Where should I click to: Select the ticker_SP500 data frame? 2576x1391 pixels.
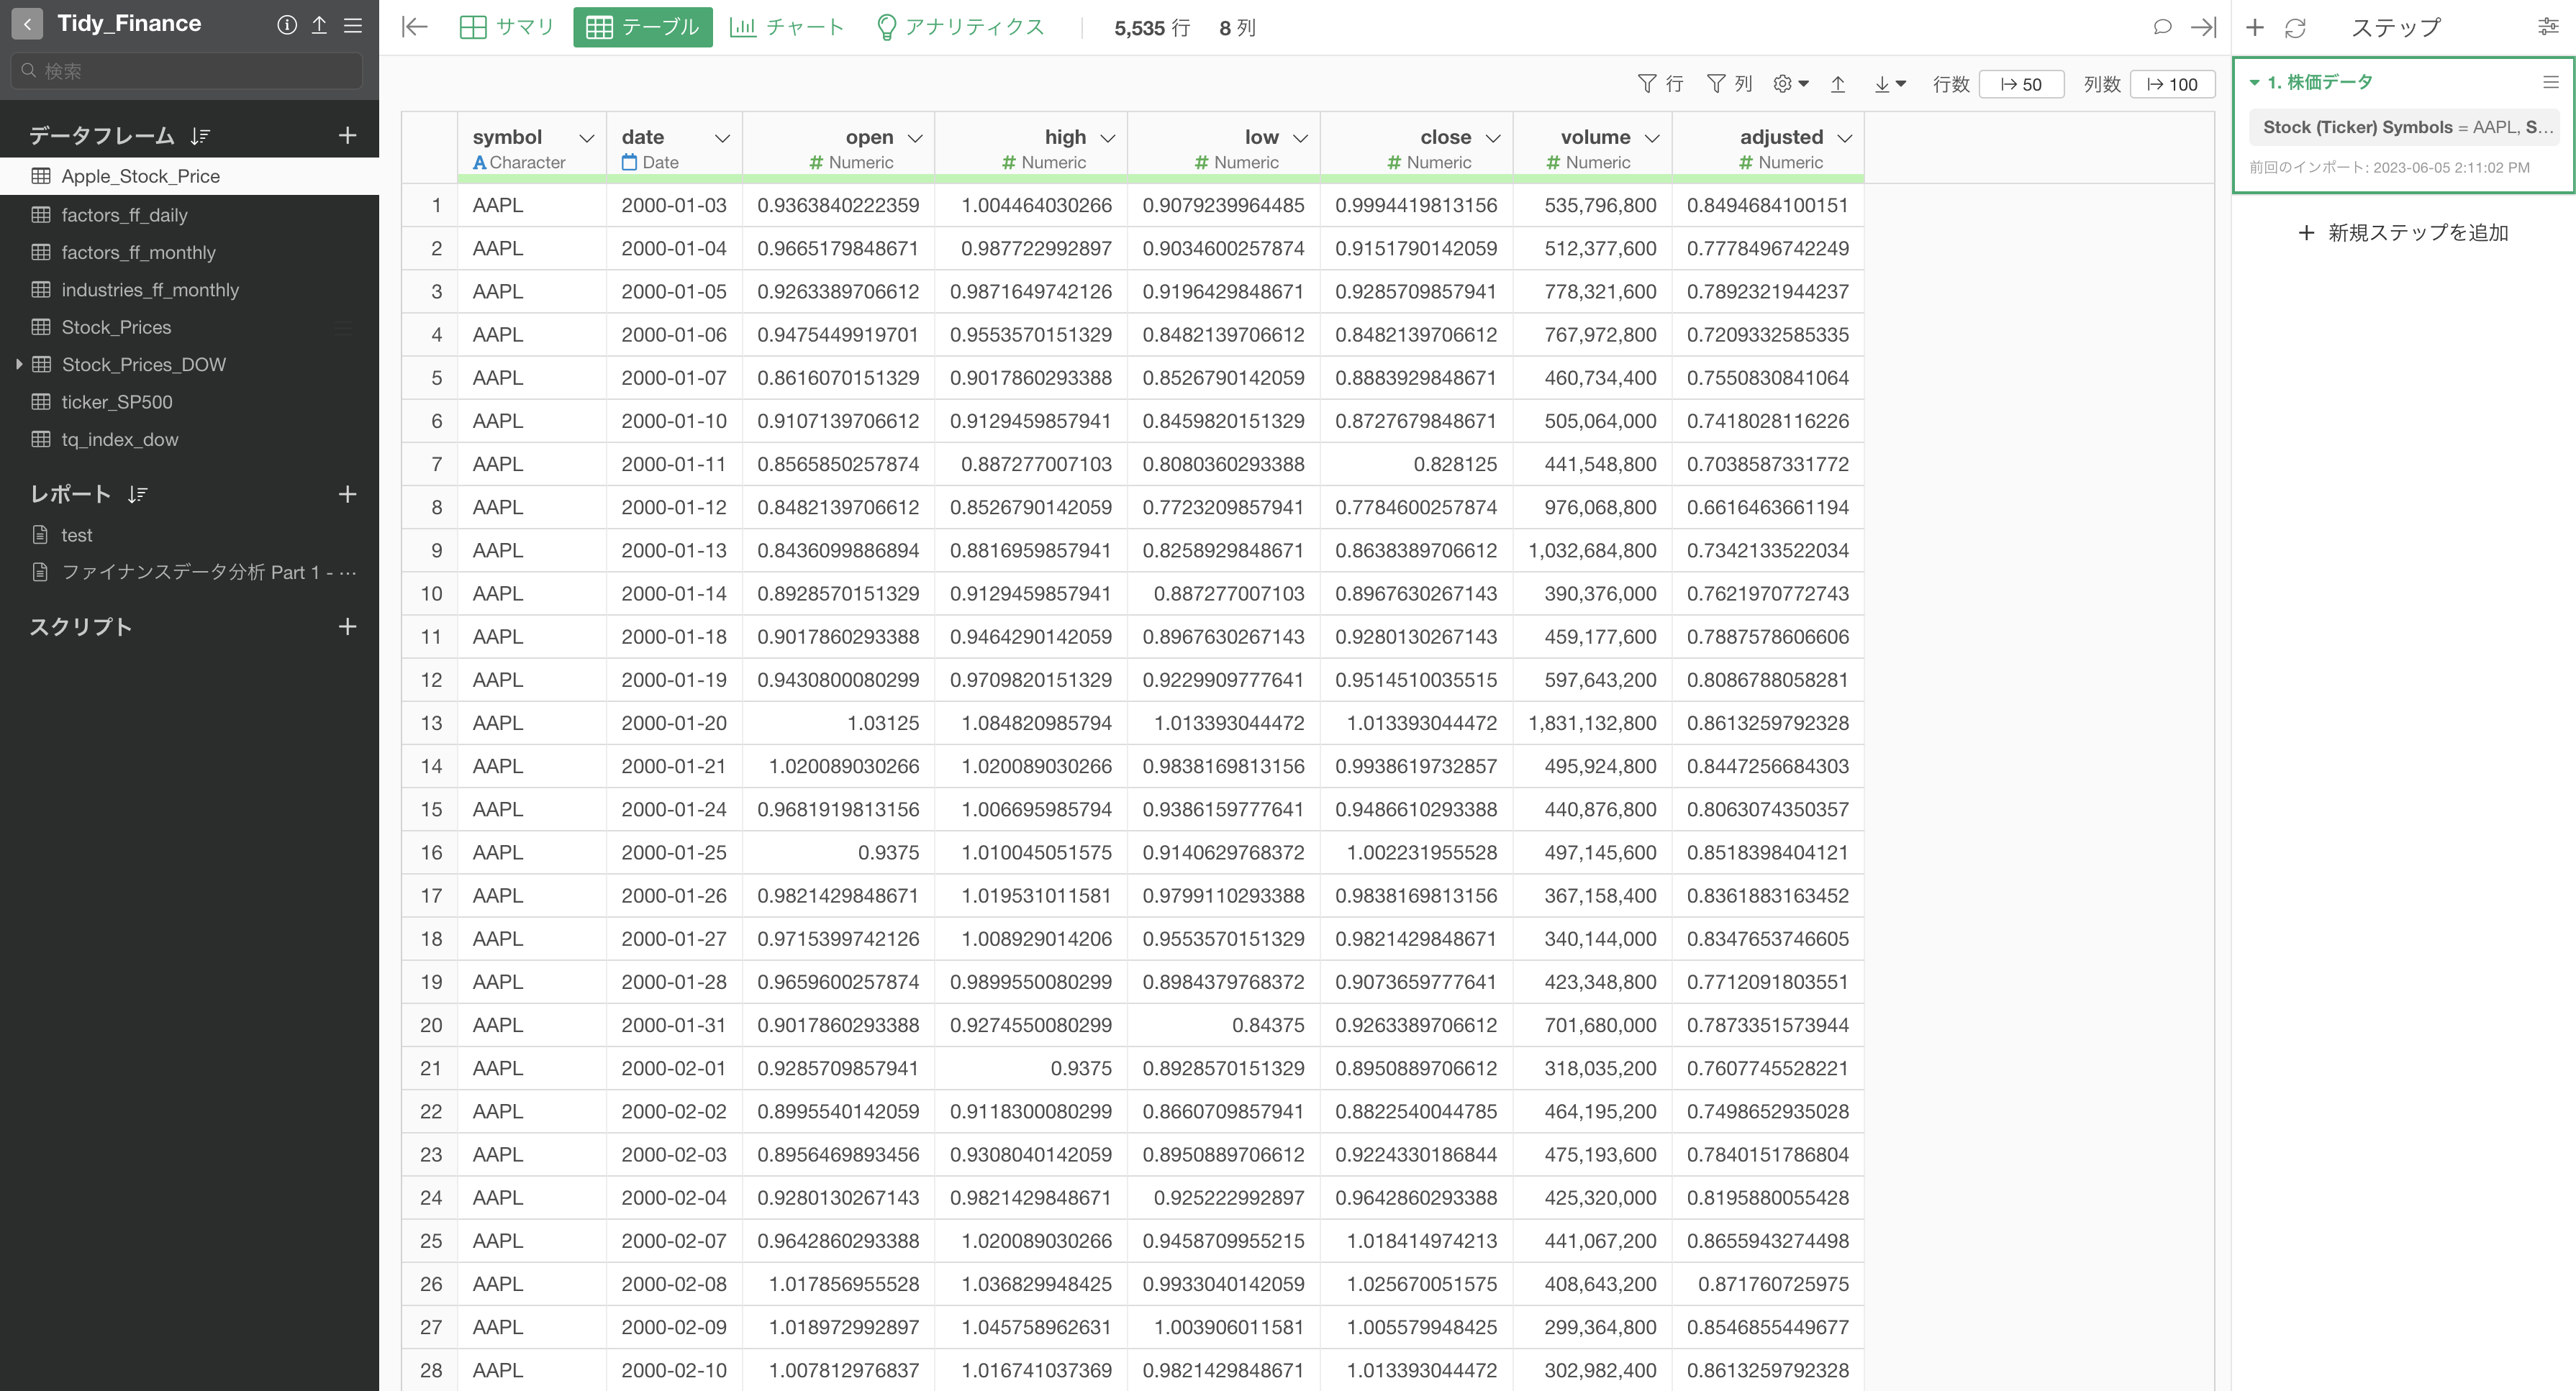click(189, 402)
